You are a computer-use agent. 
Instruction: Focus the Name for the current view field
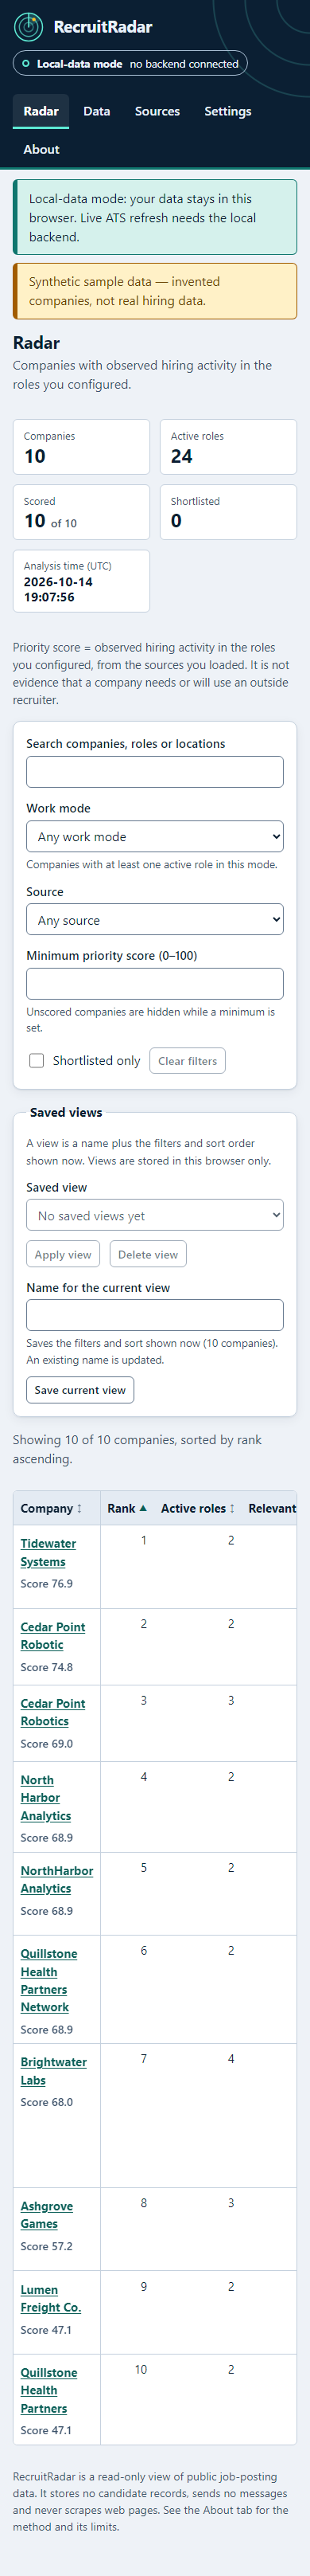(154, 1315)
